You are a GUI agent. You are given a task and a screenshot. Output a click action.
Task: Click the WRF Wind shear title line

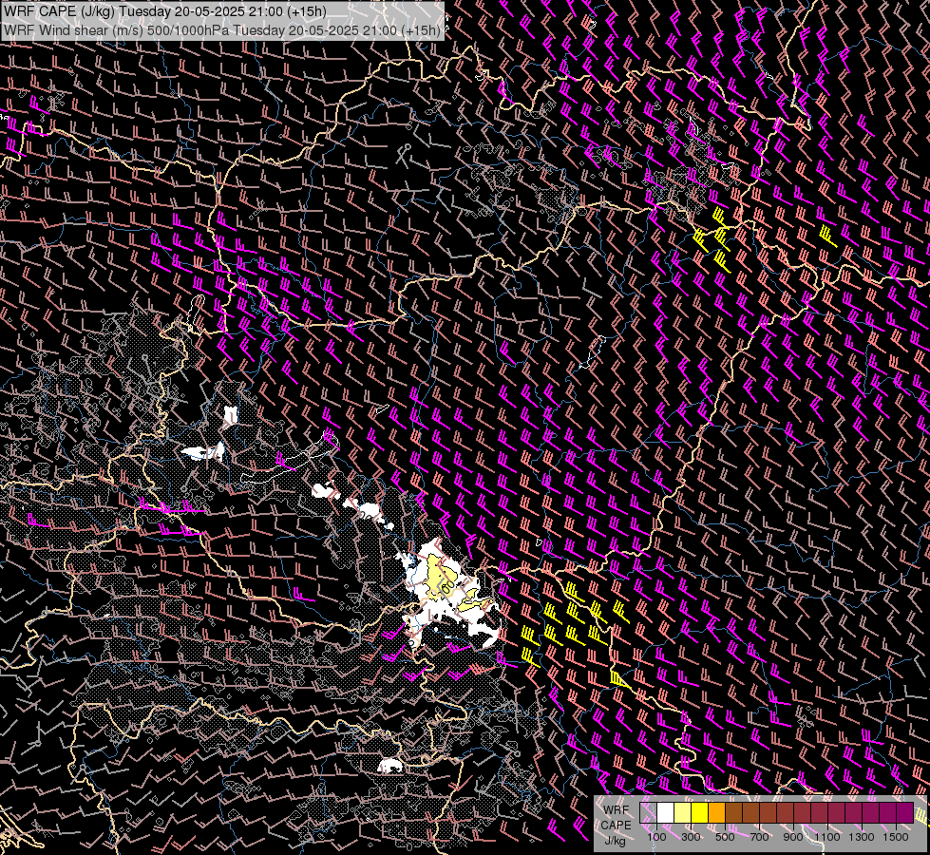[x=222, y=30]
